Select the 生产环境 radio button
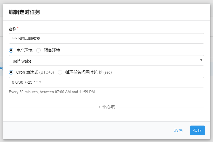213x142 pixels. [11, 50]
